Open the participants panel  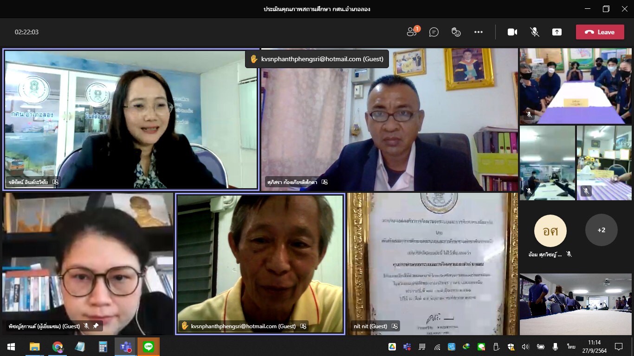[412, 32]
